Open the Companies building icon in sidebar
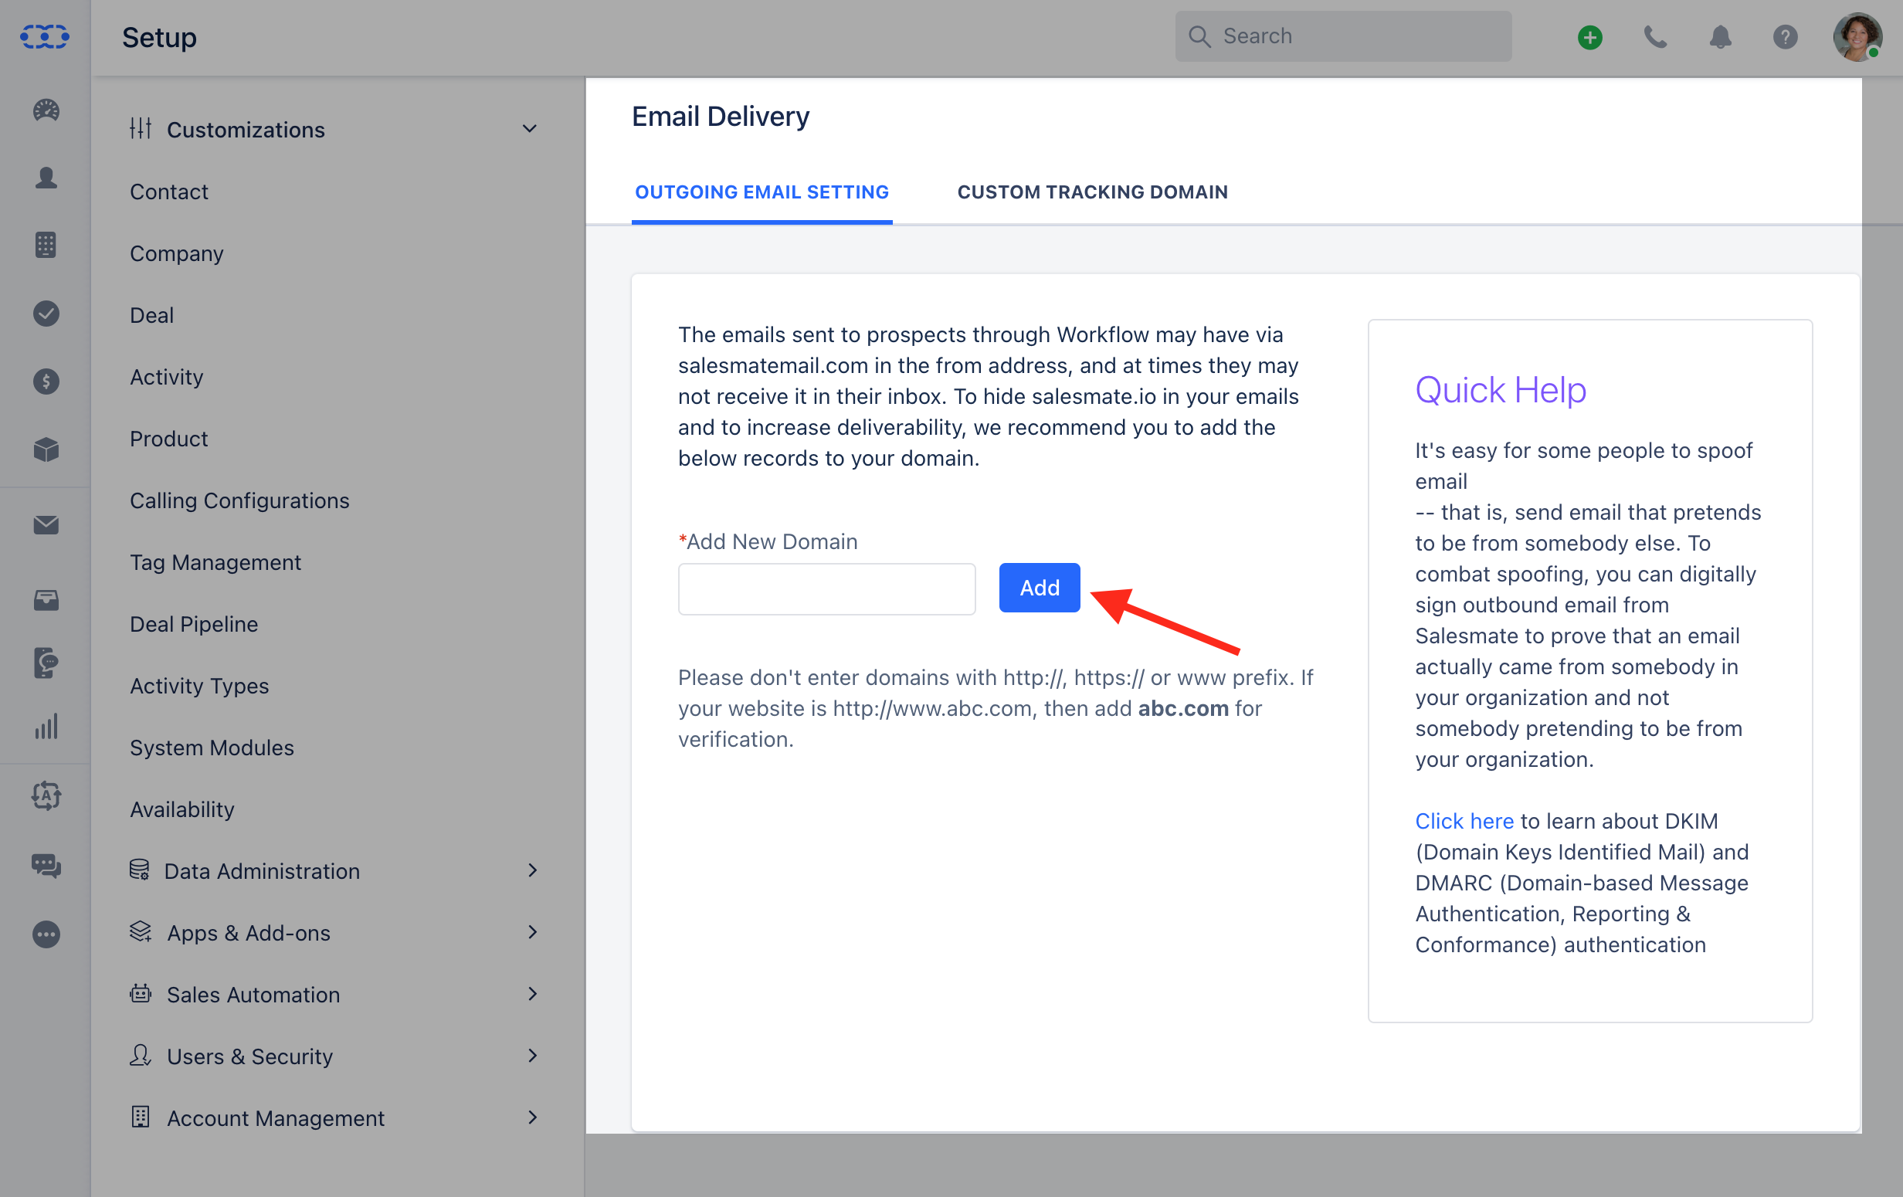The image size is (1903, 1197). click(x=46, y=245)
